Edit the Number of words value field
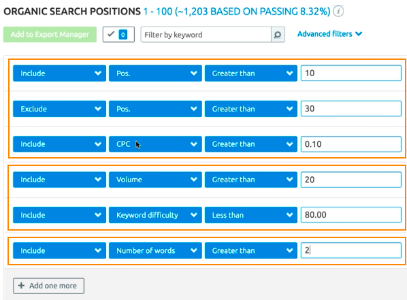 click(351, 250)
